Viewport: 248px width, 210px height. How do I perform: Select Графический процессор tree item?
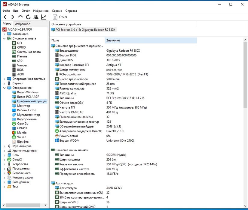29,101
